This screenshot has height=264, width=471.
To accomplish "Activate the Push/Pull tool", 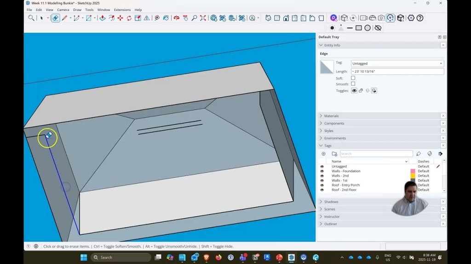I will pos(102,18).
